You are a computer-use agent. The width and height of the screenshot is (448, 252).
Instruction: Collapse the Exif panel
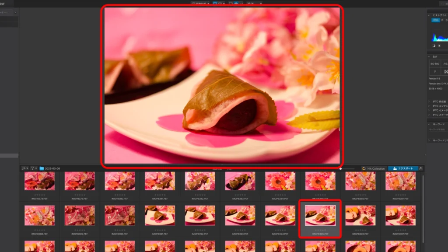(x=429, y=56)
